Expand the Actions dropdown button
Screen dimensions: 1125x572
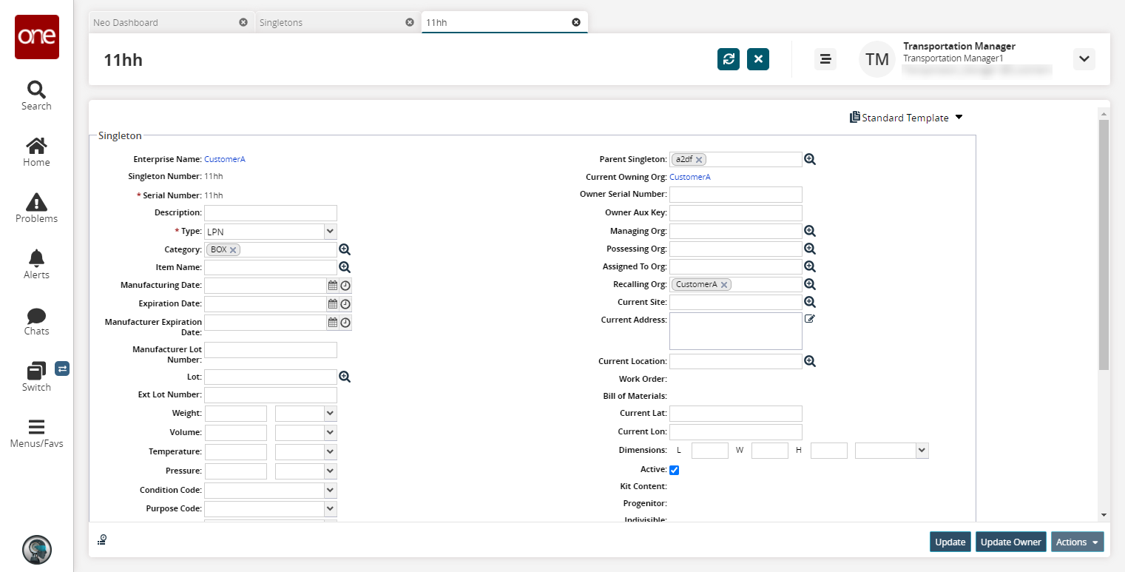pyautogui.click(x=1077, y=542)
